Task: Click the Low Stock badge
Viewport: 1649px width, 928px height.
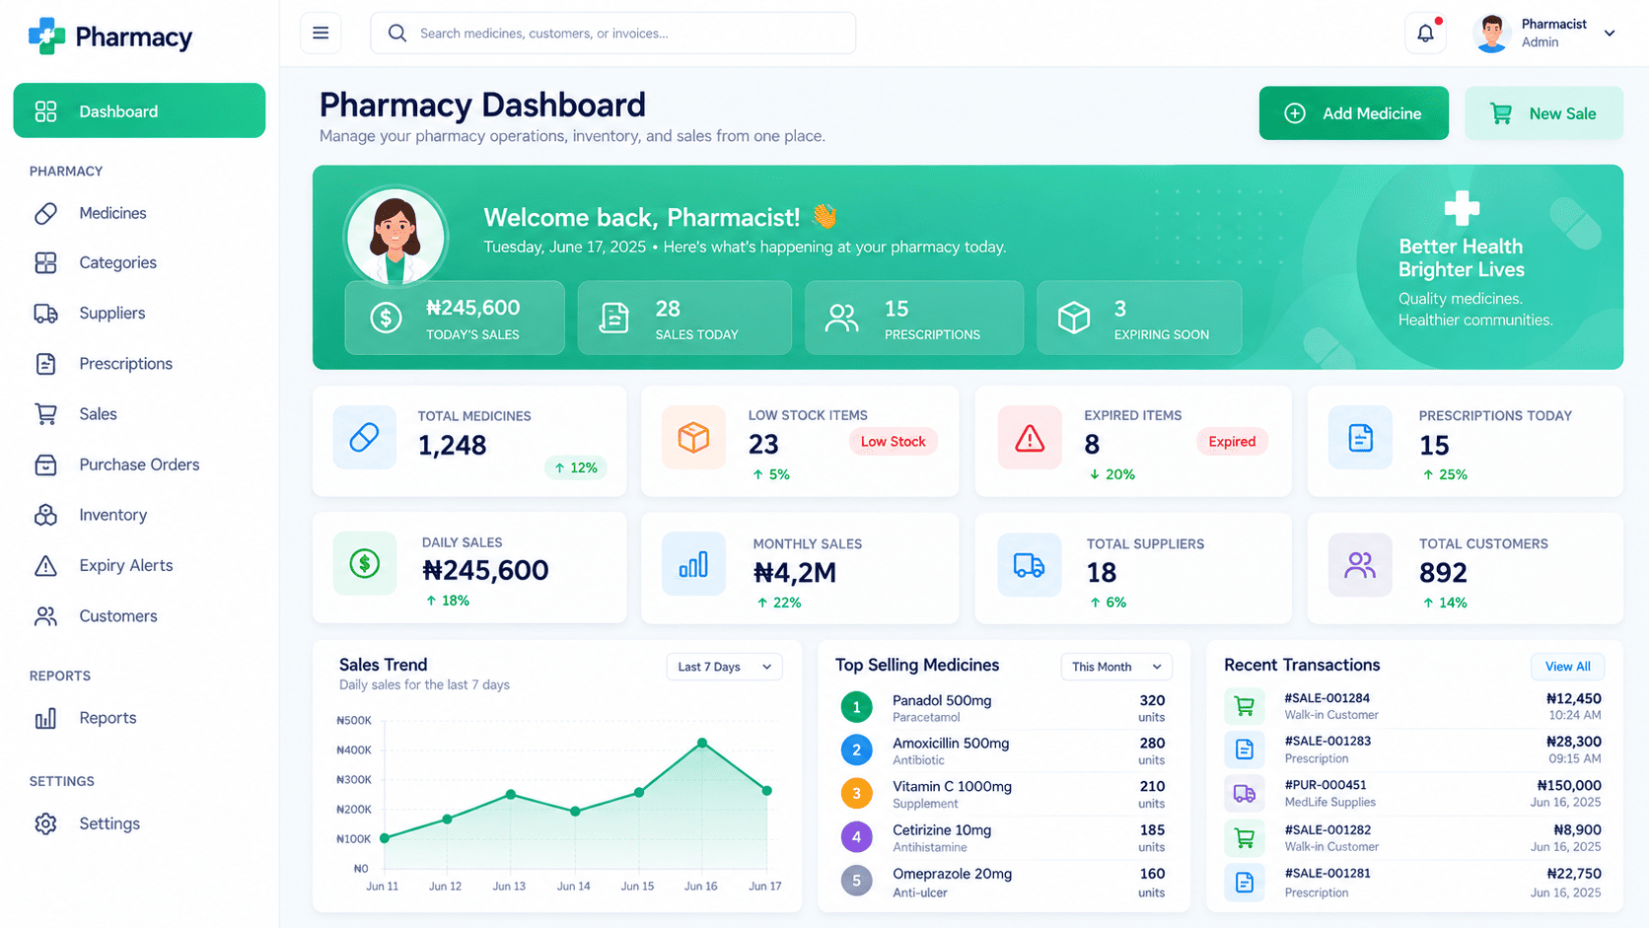Action: [x=893, y=442]
